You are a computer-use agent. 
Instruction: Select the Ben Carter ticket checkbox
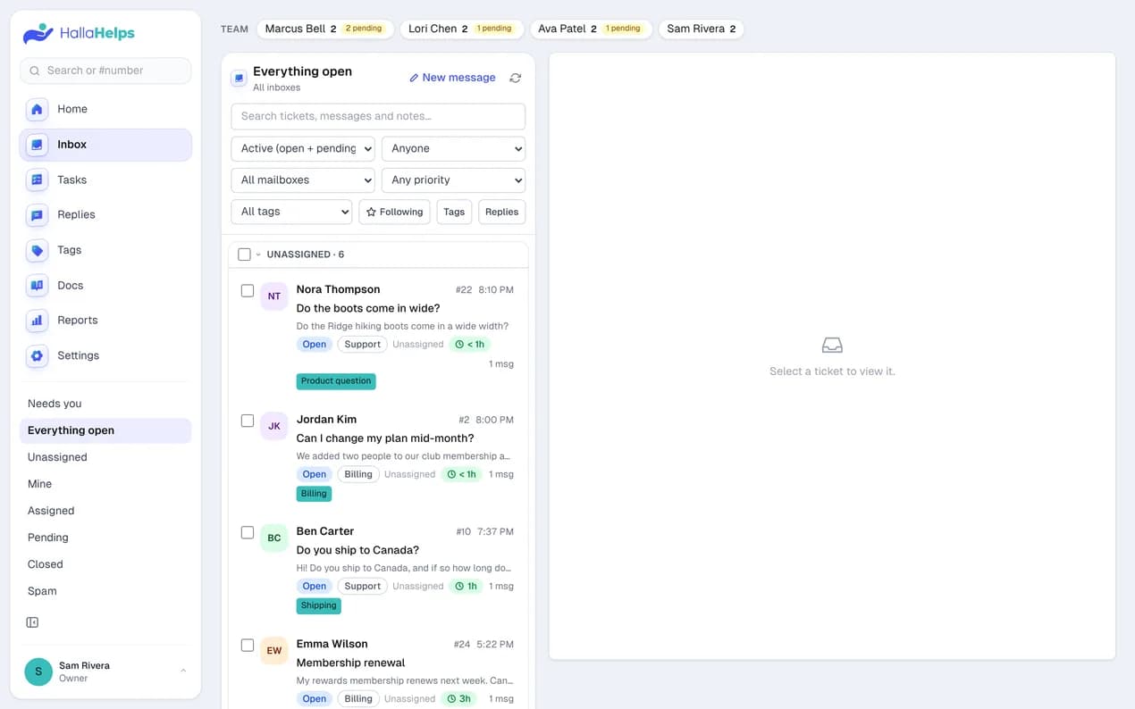(248, 532)
